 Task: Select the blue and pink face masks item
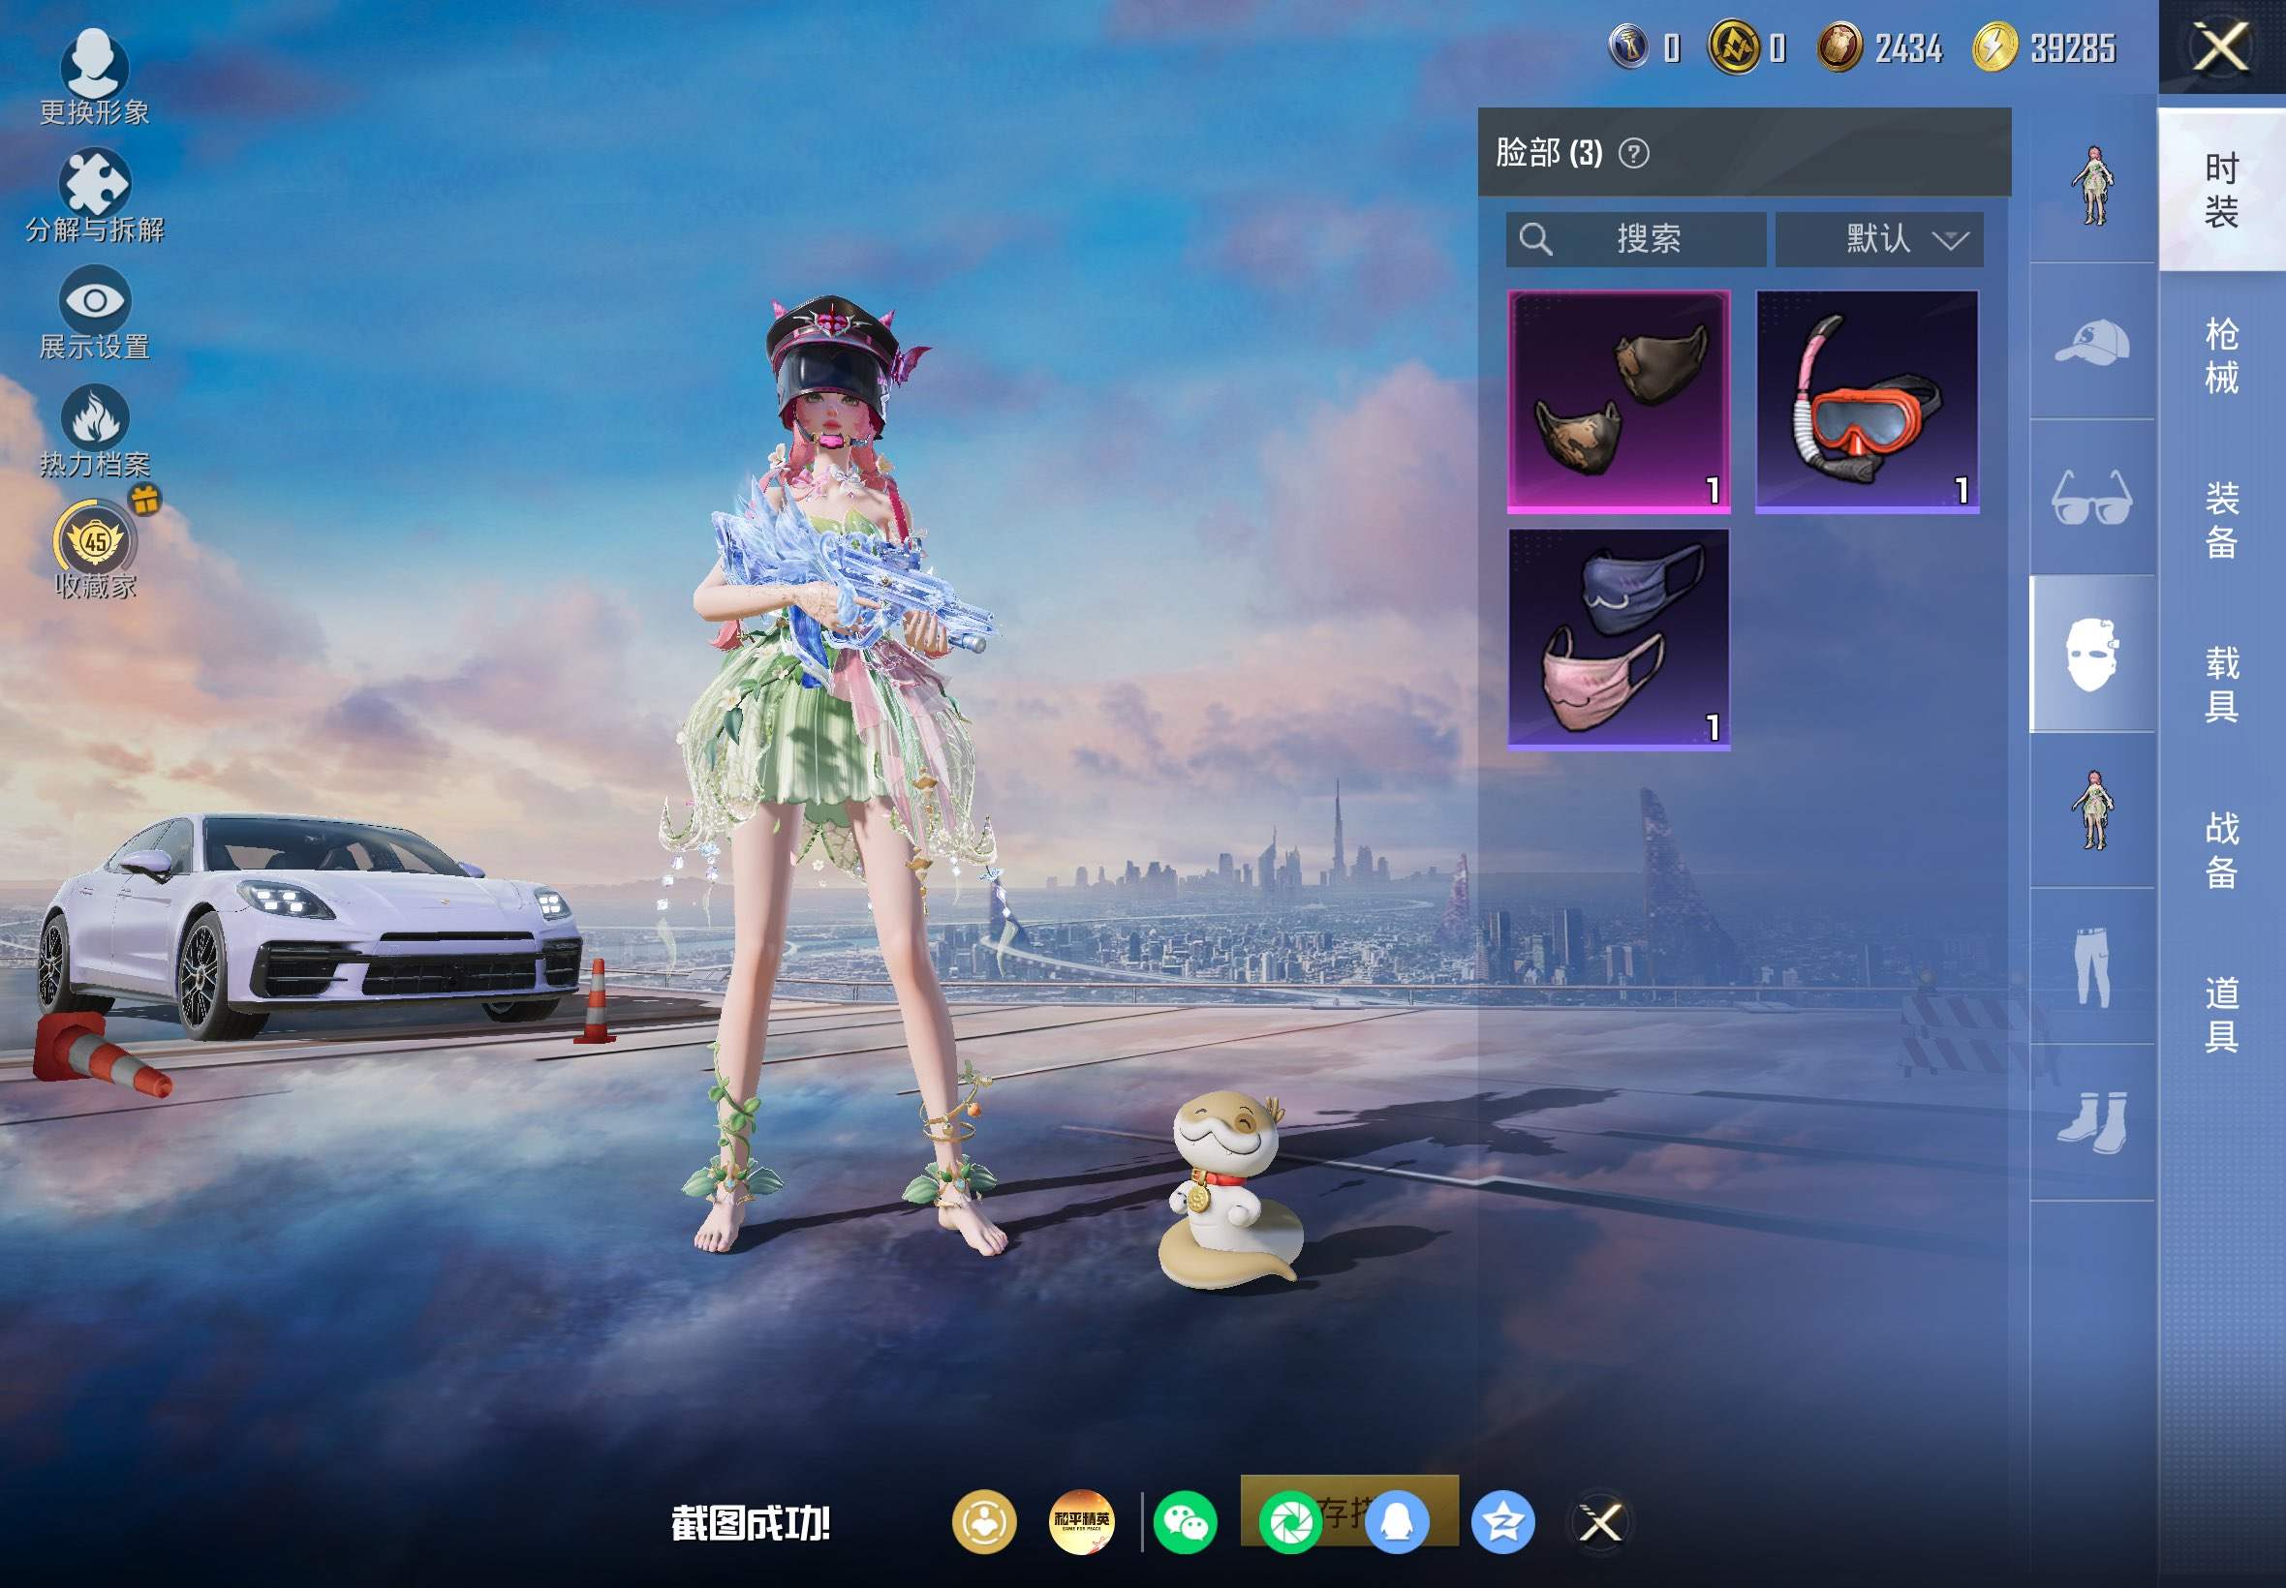point(1619,639)
